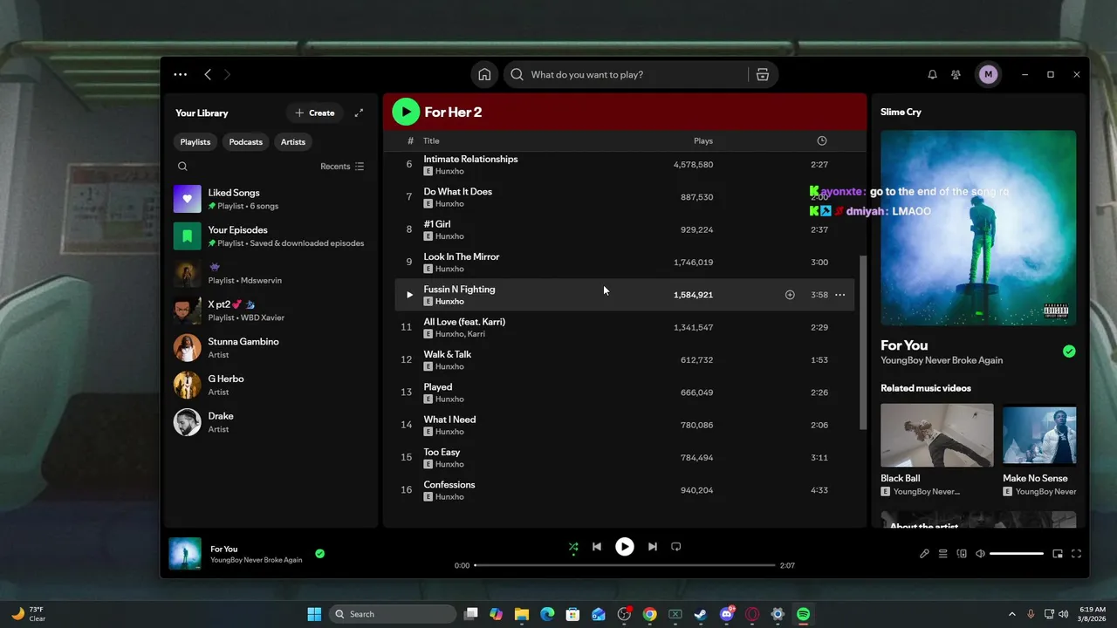The height and width of the screenshot is (628, 1117).
Task: Play the For Her 2 album
Action: tap(406, 112)
